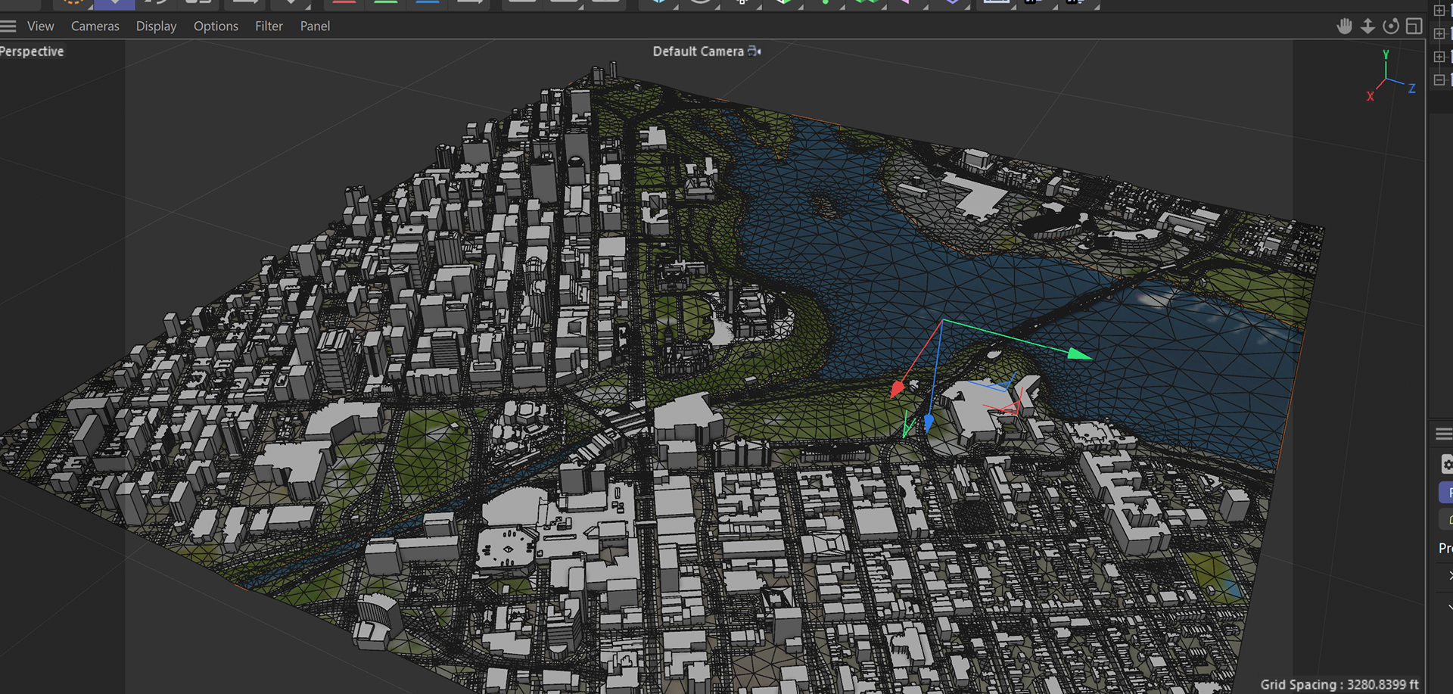Expand the topmost plus node in object tree

pyautogui.click(x=1439, y=11)
